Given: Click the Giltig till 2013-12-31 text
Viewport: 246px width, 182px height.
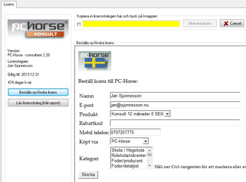Looking at the screenshot, I should pyautogui.click(x=23, y=74).
